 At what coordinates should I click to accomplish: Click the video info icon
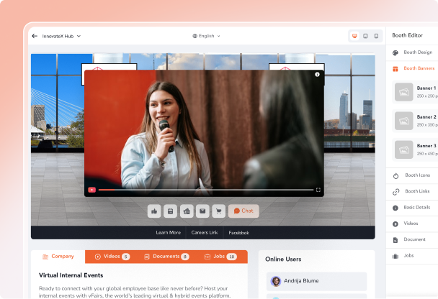(x=317, y=75)
